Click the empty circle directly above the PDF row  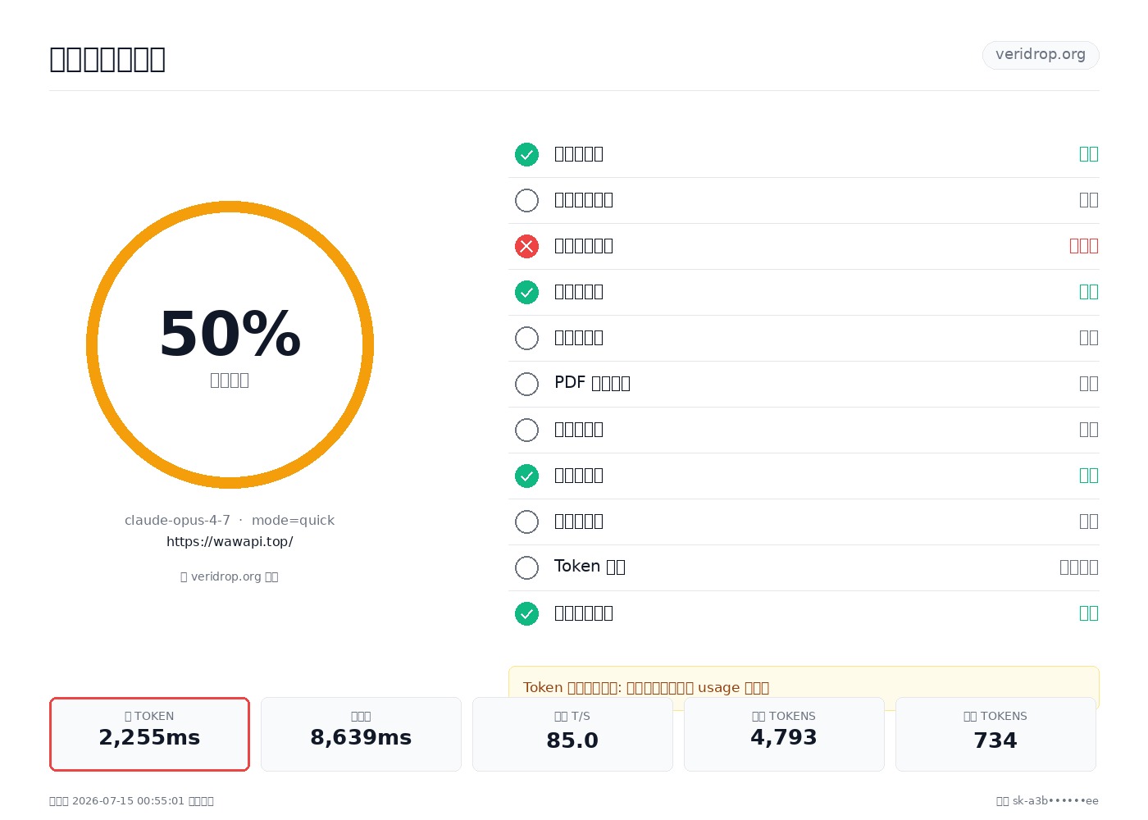coord(526,338)
